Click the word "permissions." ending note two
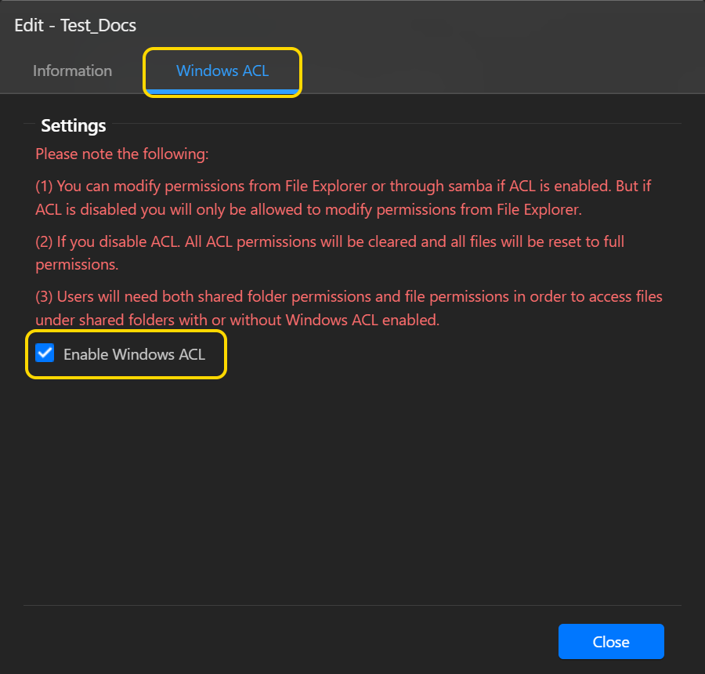 tap(77, 265)
